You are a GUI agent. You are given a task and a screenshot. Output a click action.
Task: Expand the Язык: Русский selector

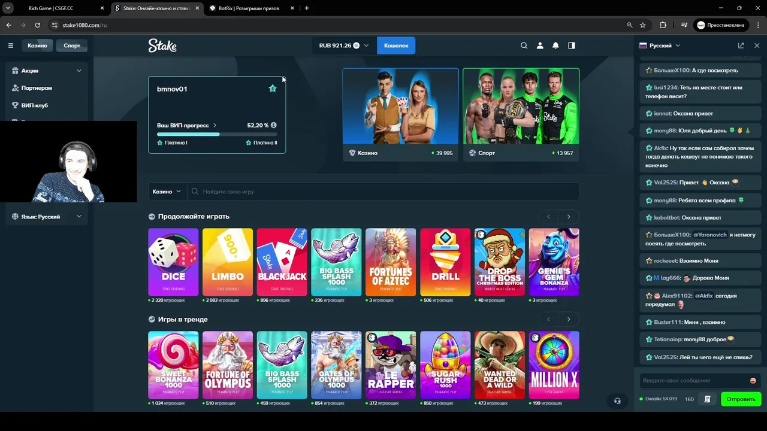pyautogui.click(x=47, y=217)
